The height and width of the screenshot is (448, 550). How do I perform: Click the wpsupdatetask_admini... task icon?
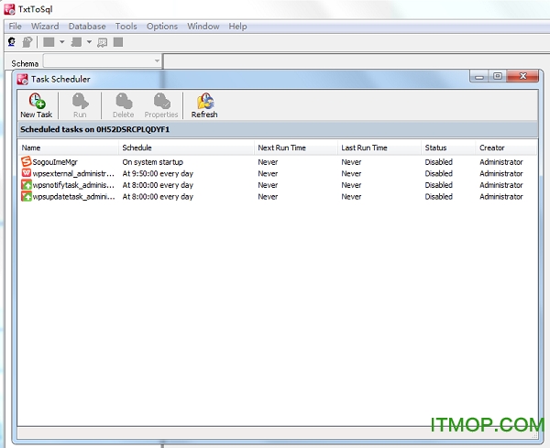tap(27, 196)
